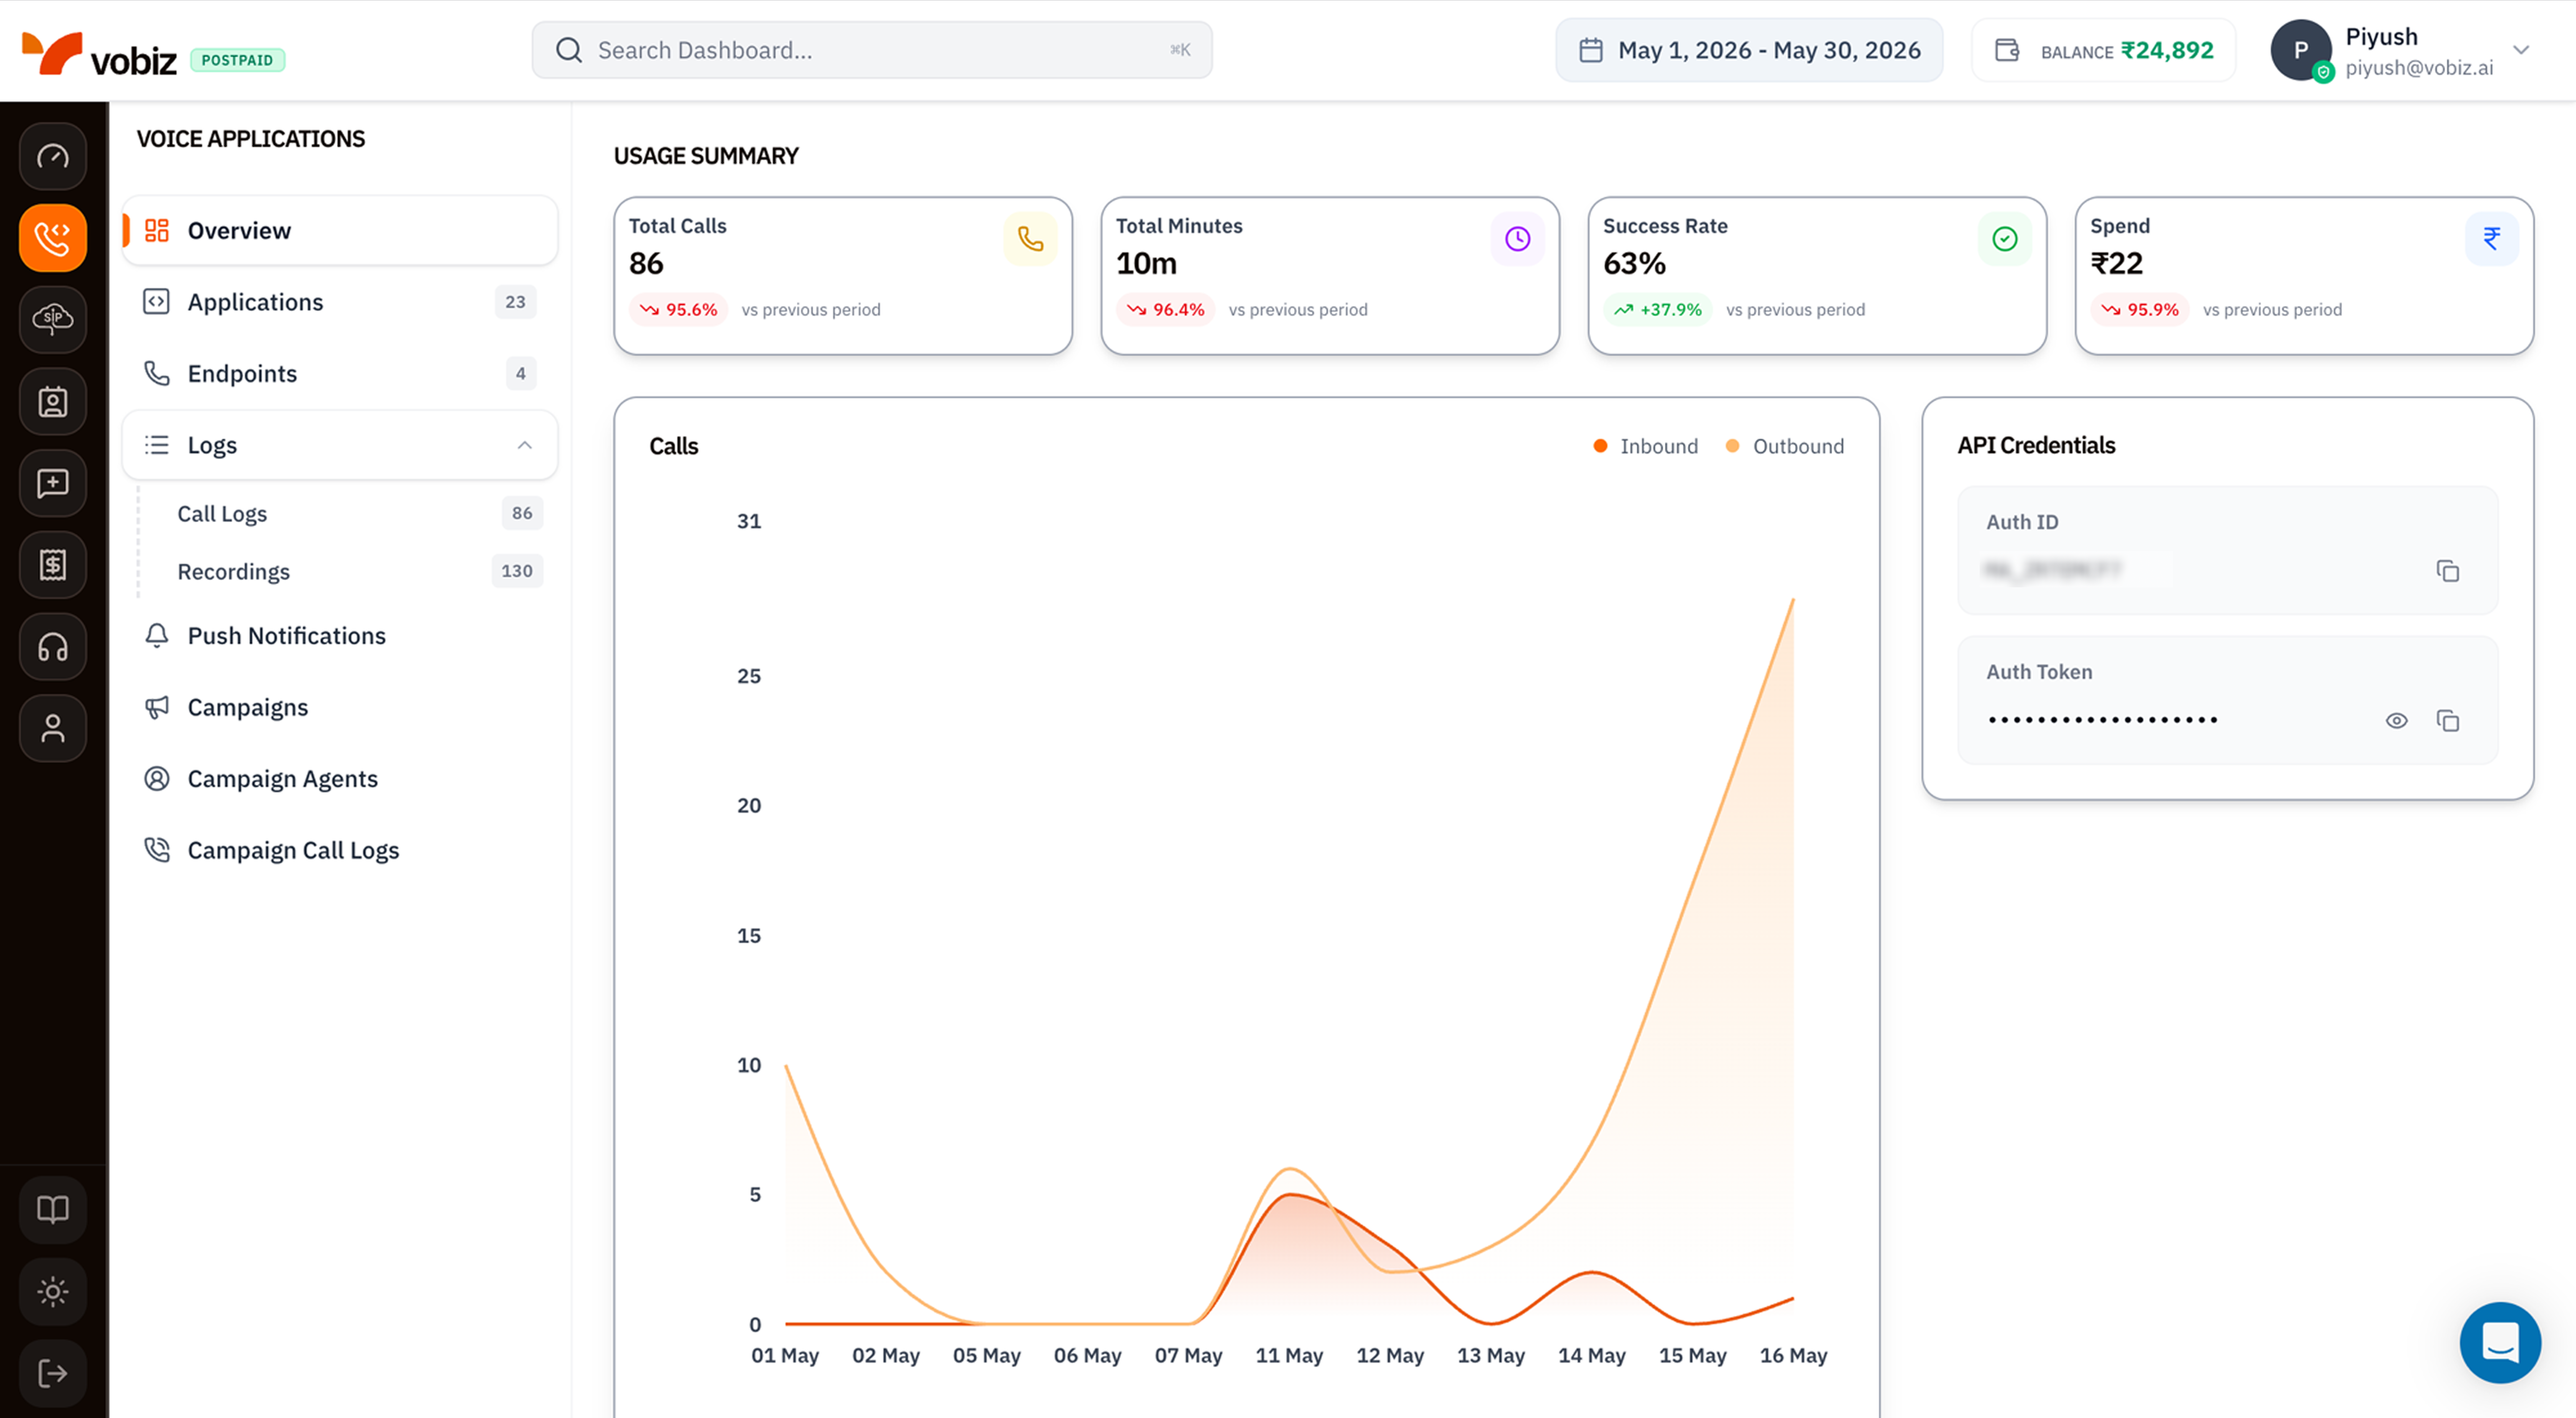Focus the Search Dashboard field
The image size is (2576, 1418).
872,50
